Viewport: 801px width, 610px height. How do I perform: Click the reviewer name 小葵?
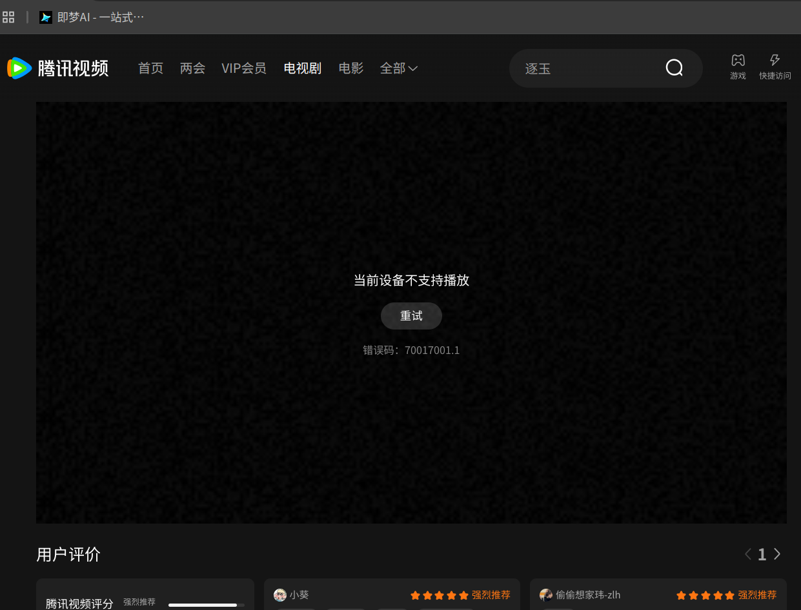(x=299, y=595)
